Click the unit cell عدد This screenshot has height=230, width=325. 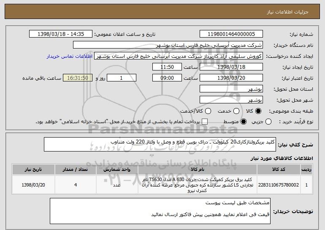(x=117, y=185)
